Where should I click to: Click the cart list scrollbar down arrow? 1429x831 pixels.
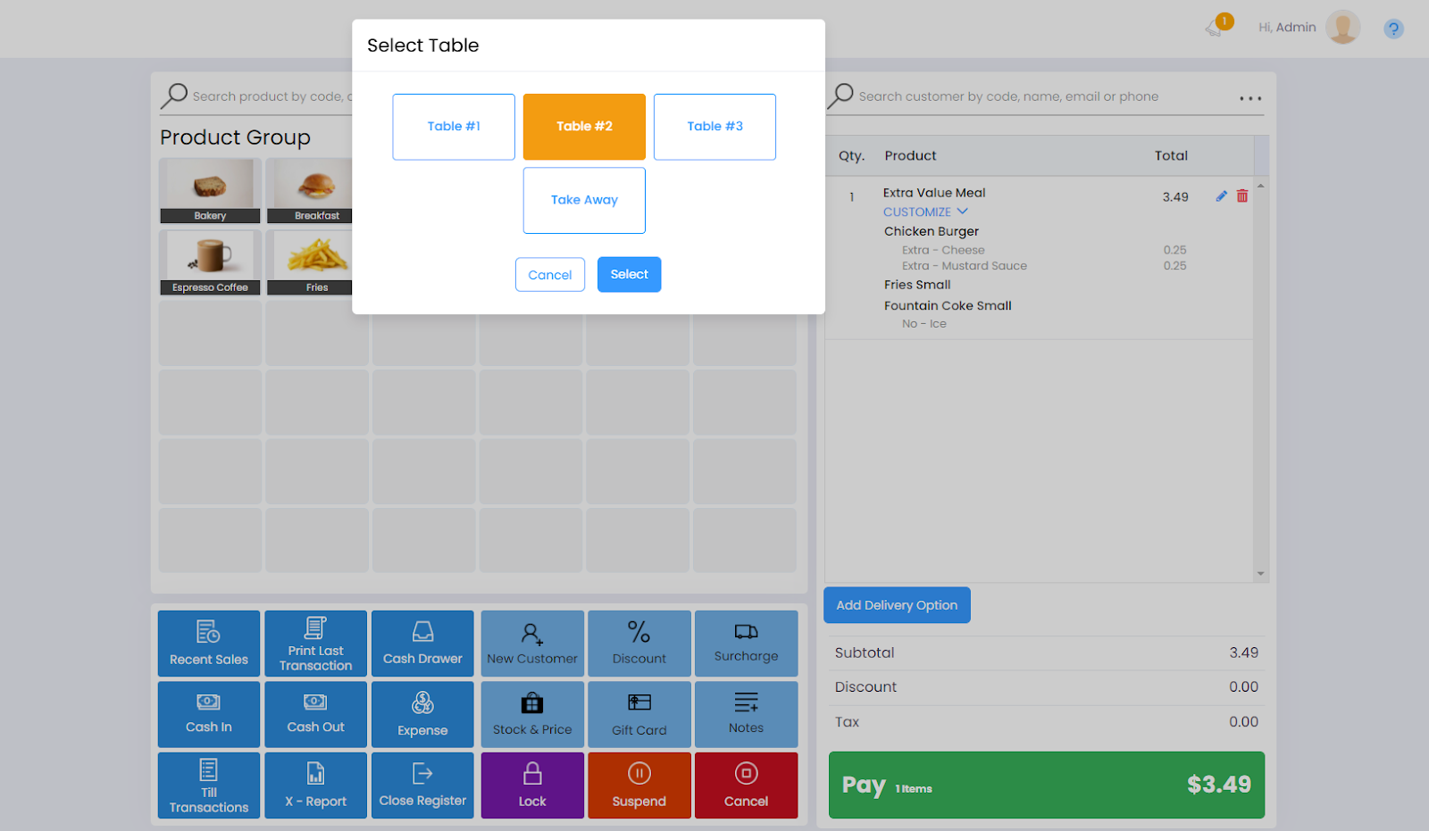coord(1260,574)
